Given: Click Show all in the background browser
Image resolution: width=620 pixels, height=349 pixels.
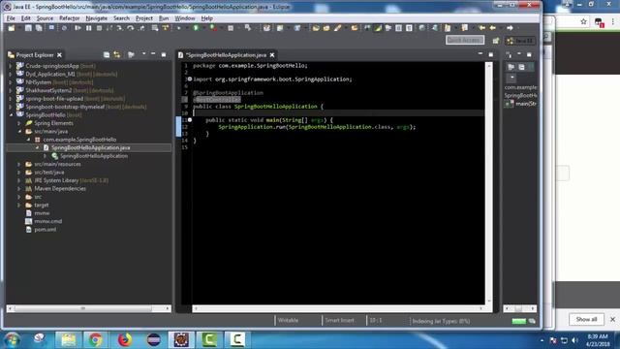Looking at the screenshot, I should tap(586, 319).
